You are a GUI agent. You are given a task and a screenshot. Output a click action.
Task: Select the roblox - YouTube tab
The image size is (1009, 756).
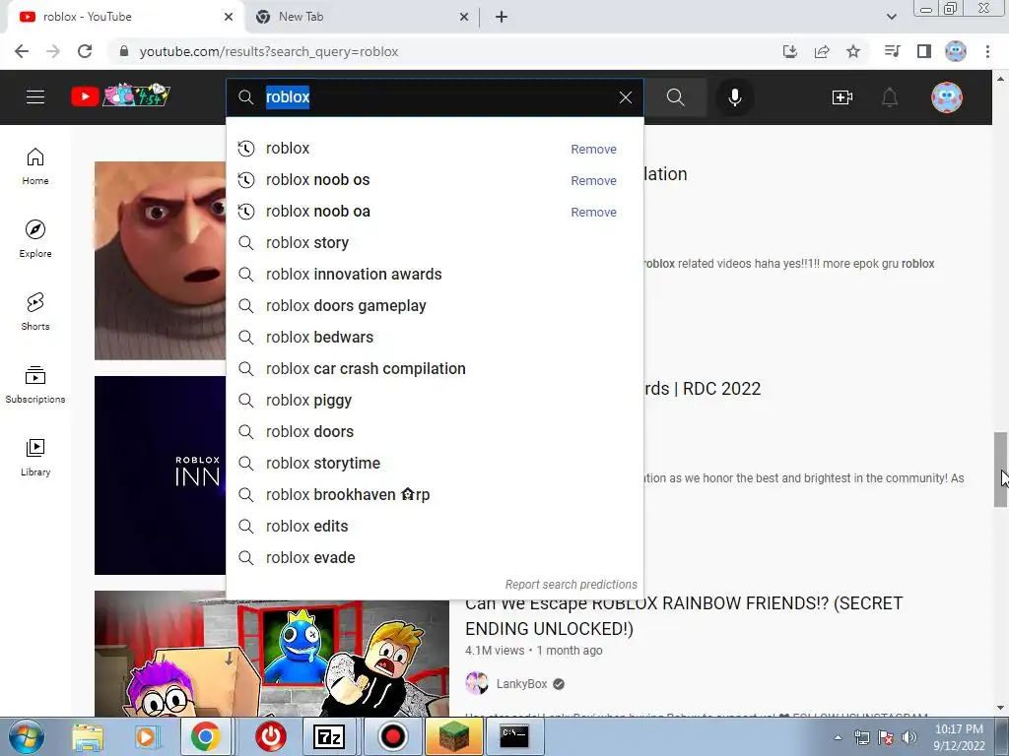125,17
